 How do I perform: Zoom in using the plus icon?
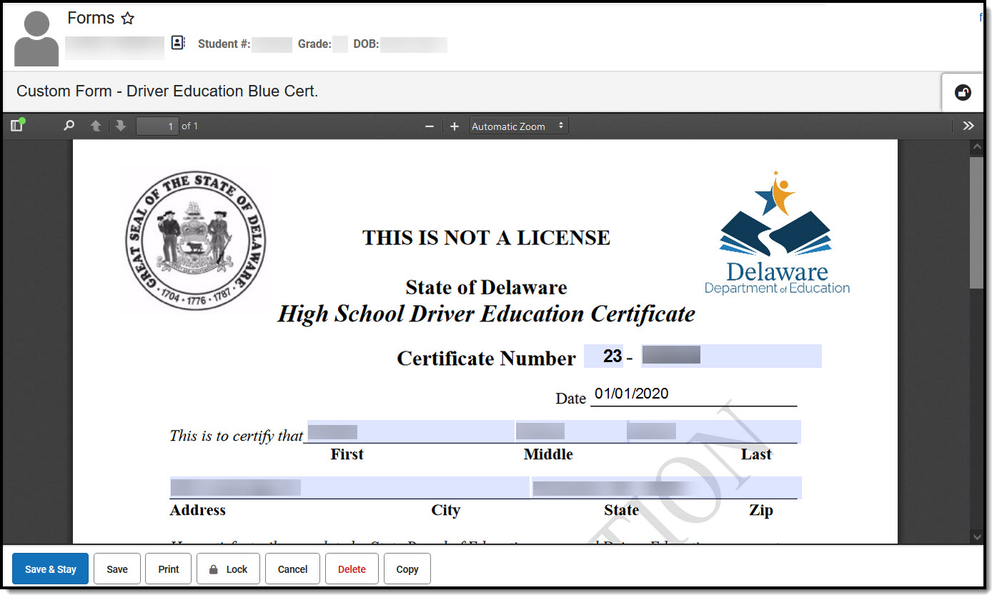tap(454, 126)
